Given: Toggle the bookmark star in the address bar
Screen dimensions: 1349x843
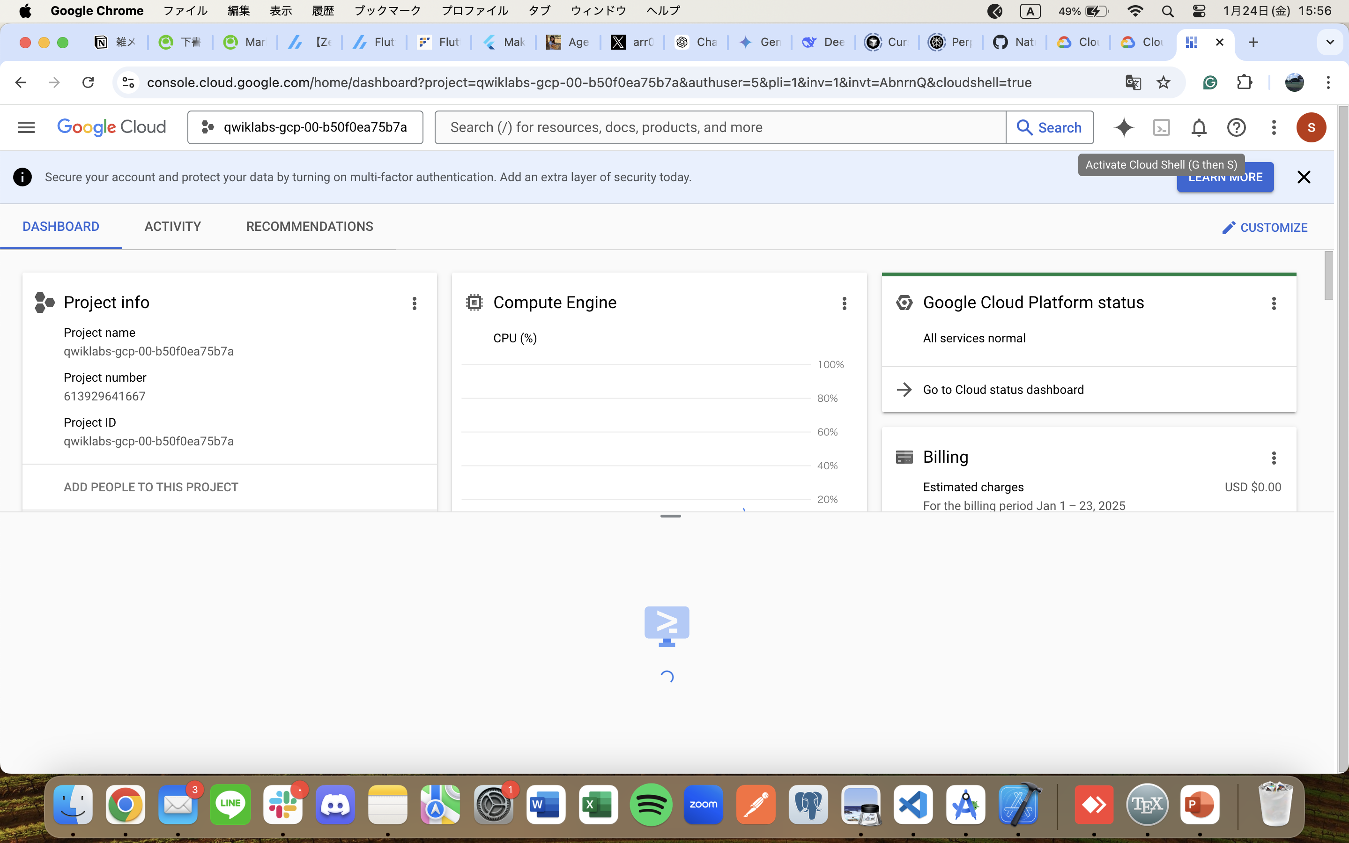Looking at the screenshot, I should tap(1164, 82).
